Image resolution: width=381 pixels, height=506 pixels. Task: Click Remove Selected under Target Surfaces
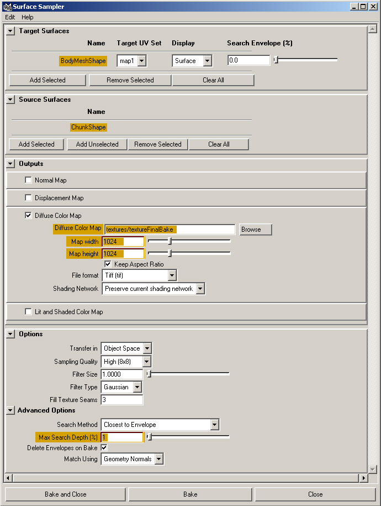click(x=130, y=80)
